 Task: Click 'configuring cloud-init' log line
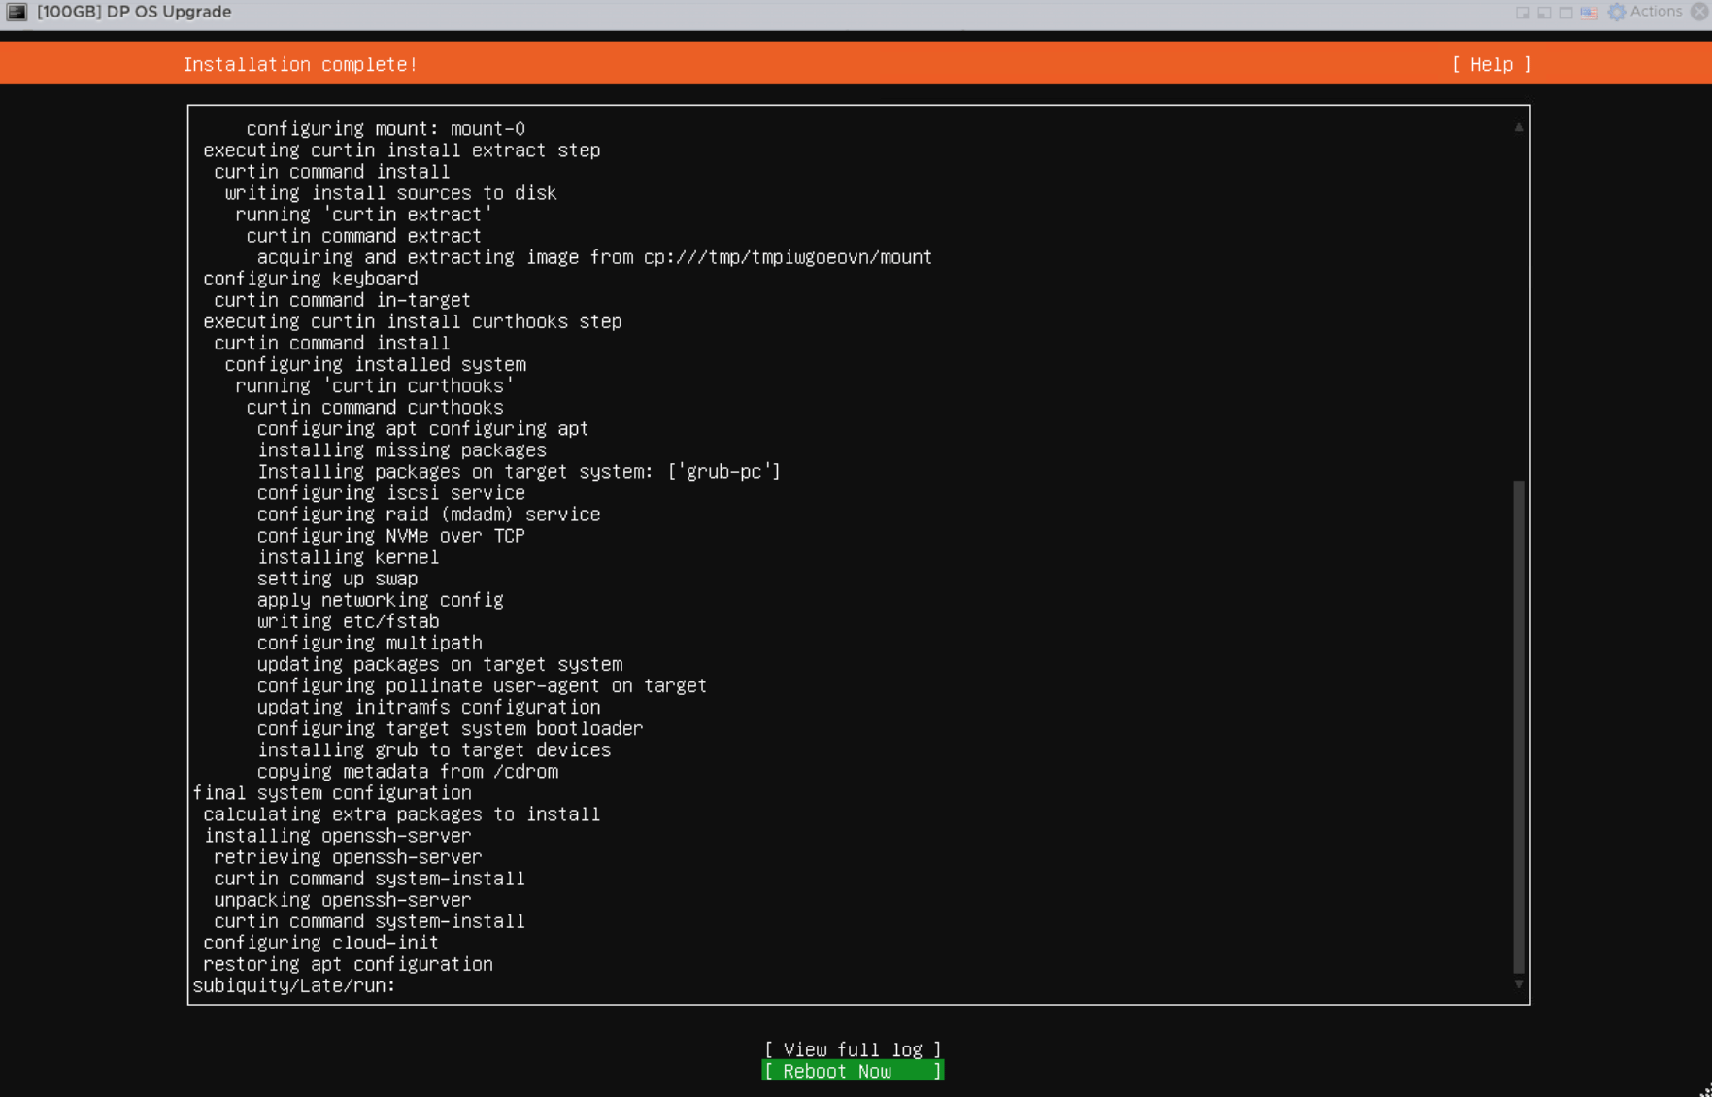320,943
